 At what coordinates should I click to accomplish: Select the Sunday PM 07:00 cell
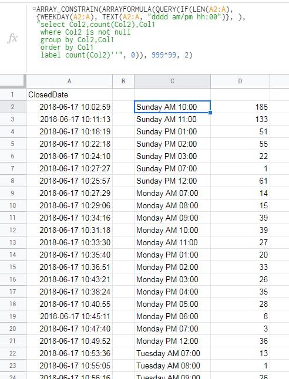coord(172,168)
